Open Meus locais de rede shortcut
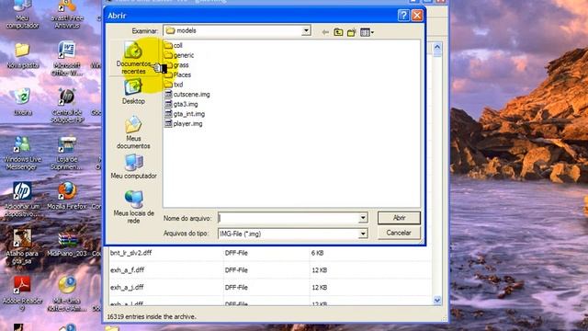Screen dimensions: 588x331 [x=133, y=207]
